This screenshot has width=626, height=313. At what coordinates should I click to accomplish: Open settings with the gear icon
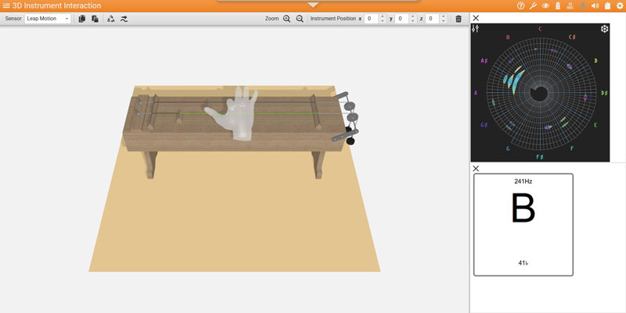click(x=620, y=5)
